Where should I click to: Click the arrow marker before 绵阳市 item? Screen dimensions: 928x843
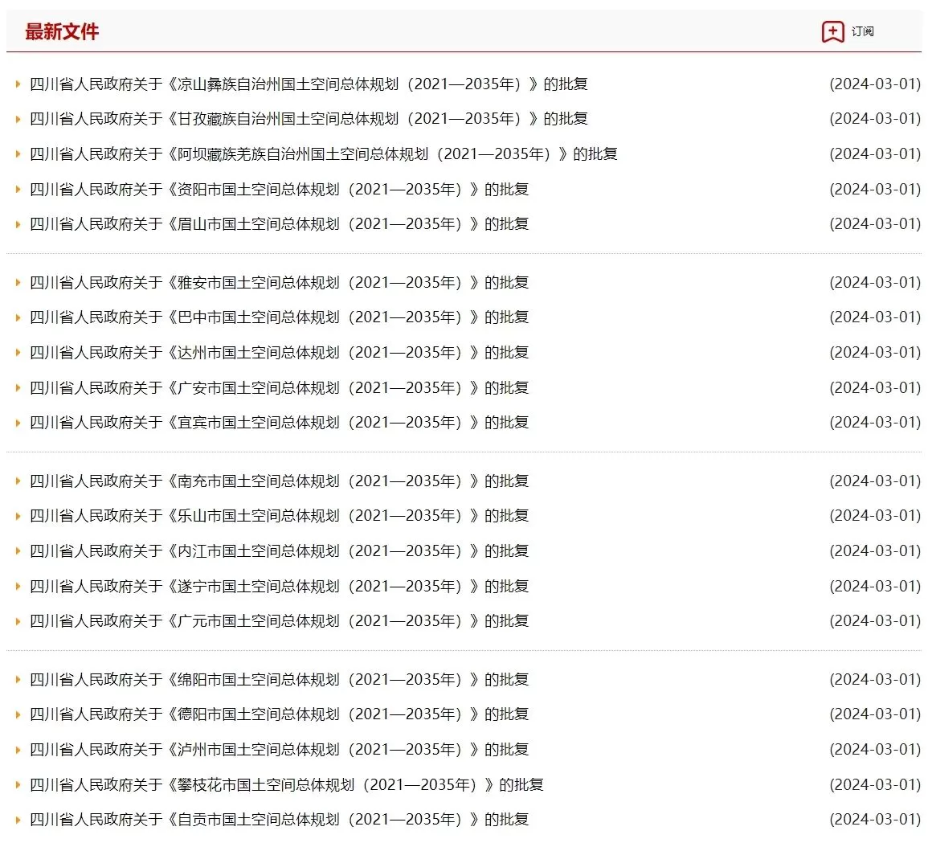(x=18, y=679)
